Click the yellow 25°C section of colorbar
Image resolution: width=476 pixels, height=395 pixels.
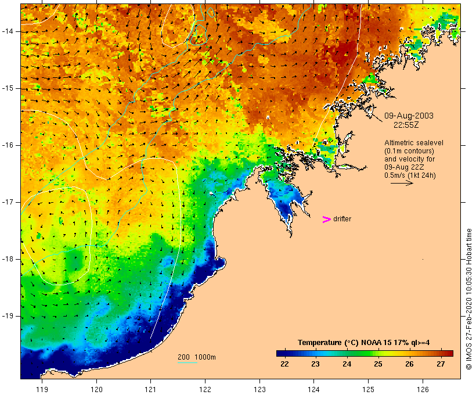[378, 353]
